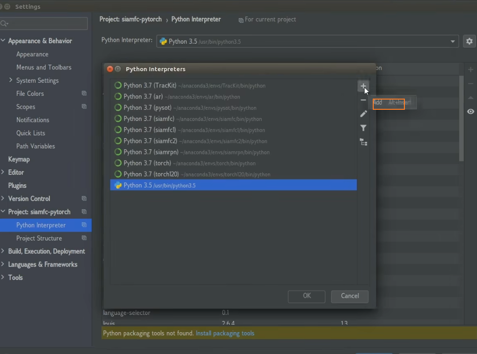Click the project-level icon next to File Colors
477x354 pixels.
(x=84, y=94)
